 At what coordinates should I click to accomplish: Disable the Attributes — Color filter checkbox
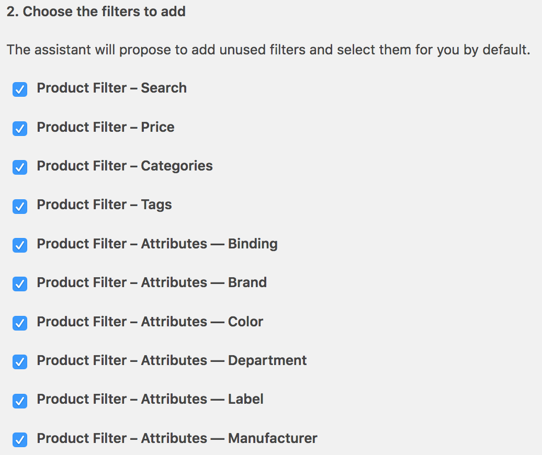coord(20,323)
